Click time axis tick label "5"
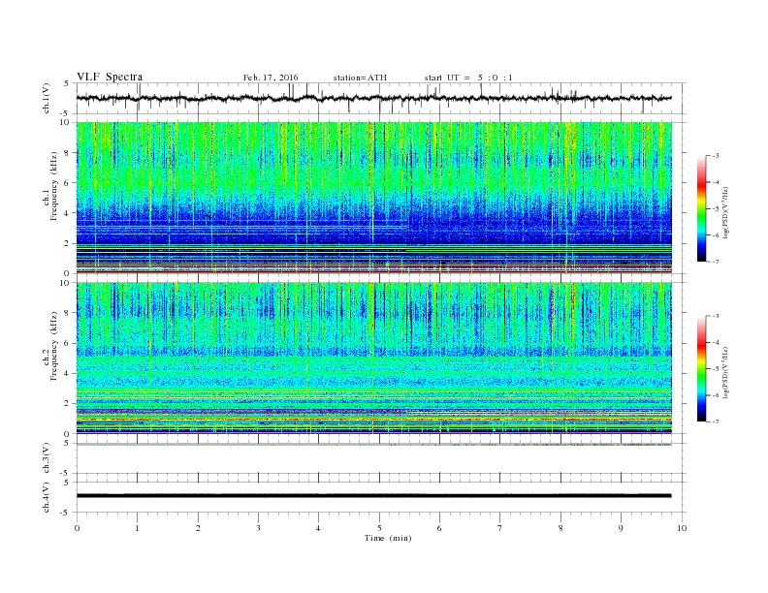Viewport: 768px width, 593px height. coord(379,528)
